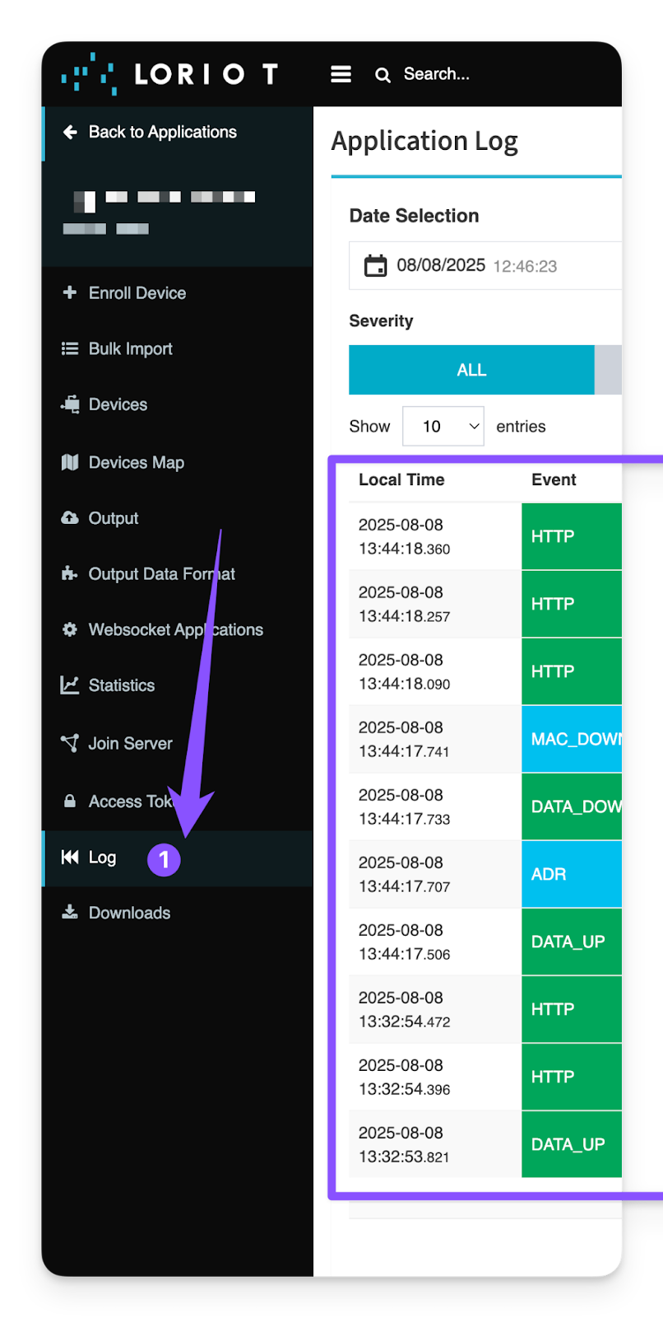Open the Log sidebar entry

point(102,858)
